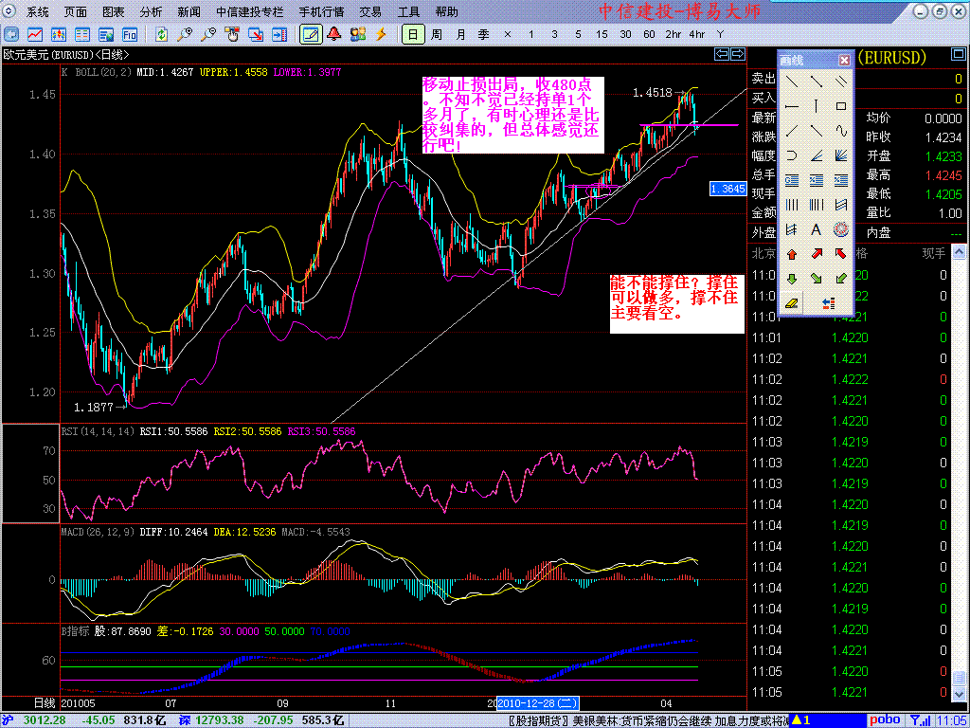The image size is (970, 728).
Task: Click the Fib toolbar icon
Action: pyautogui.click(x=129, y=34)
